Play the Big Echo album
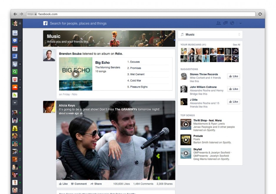276x194 pixels. (76, 74)
